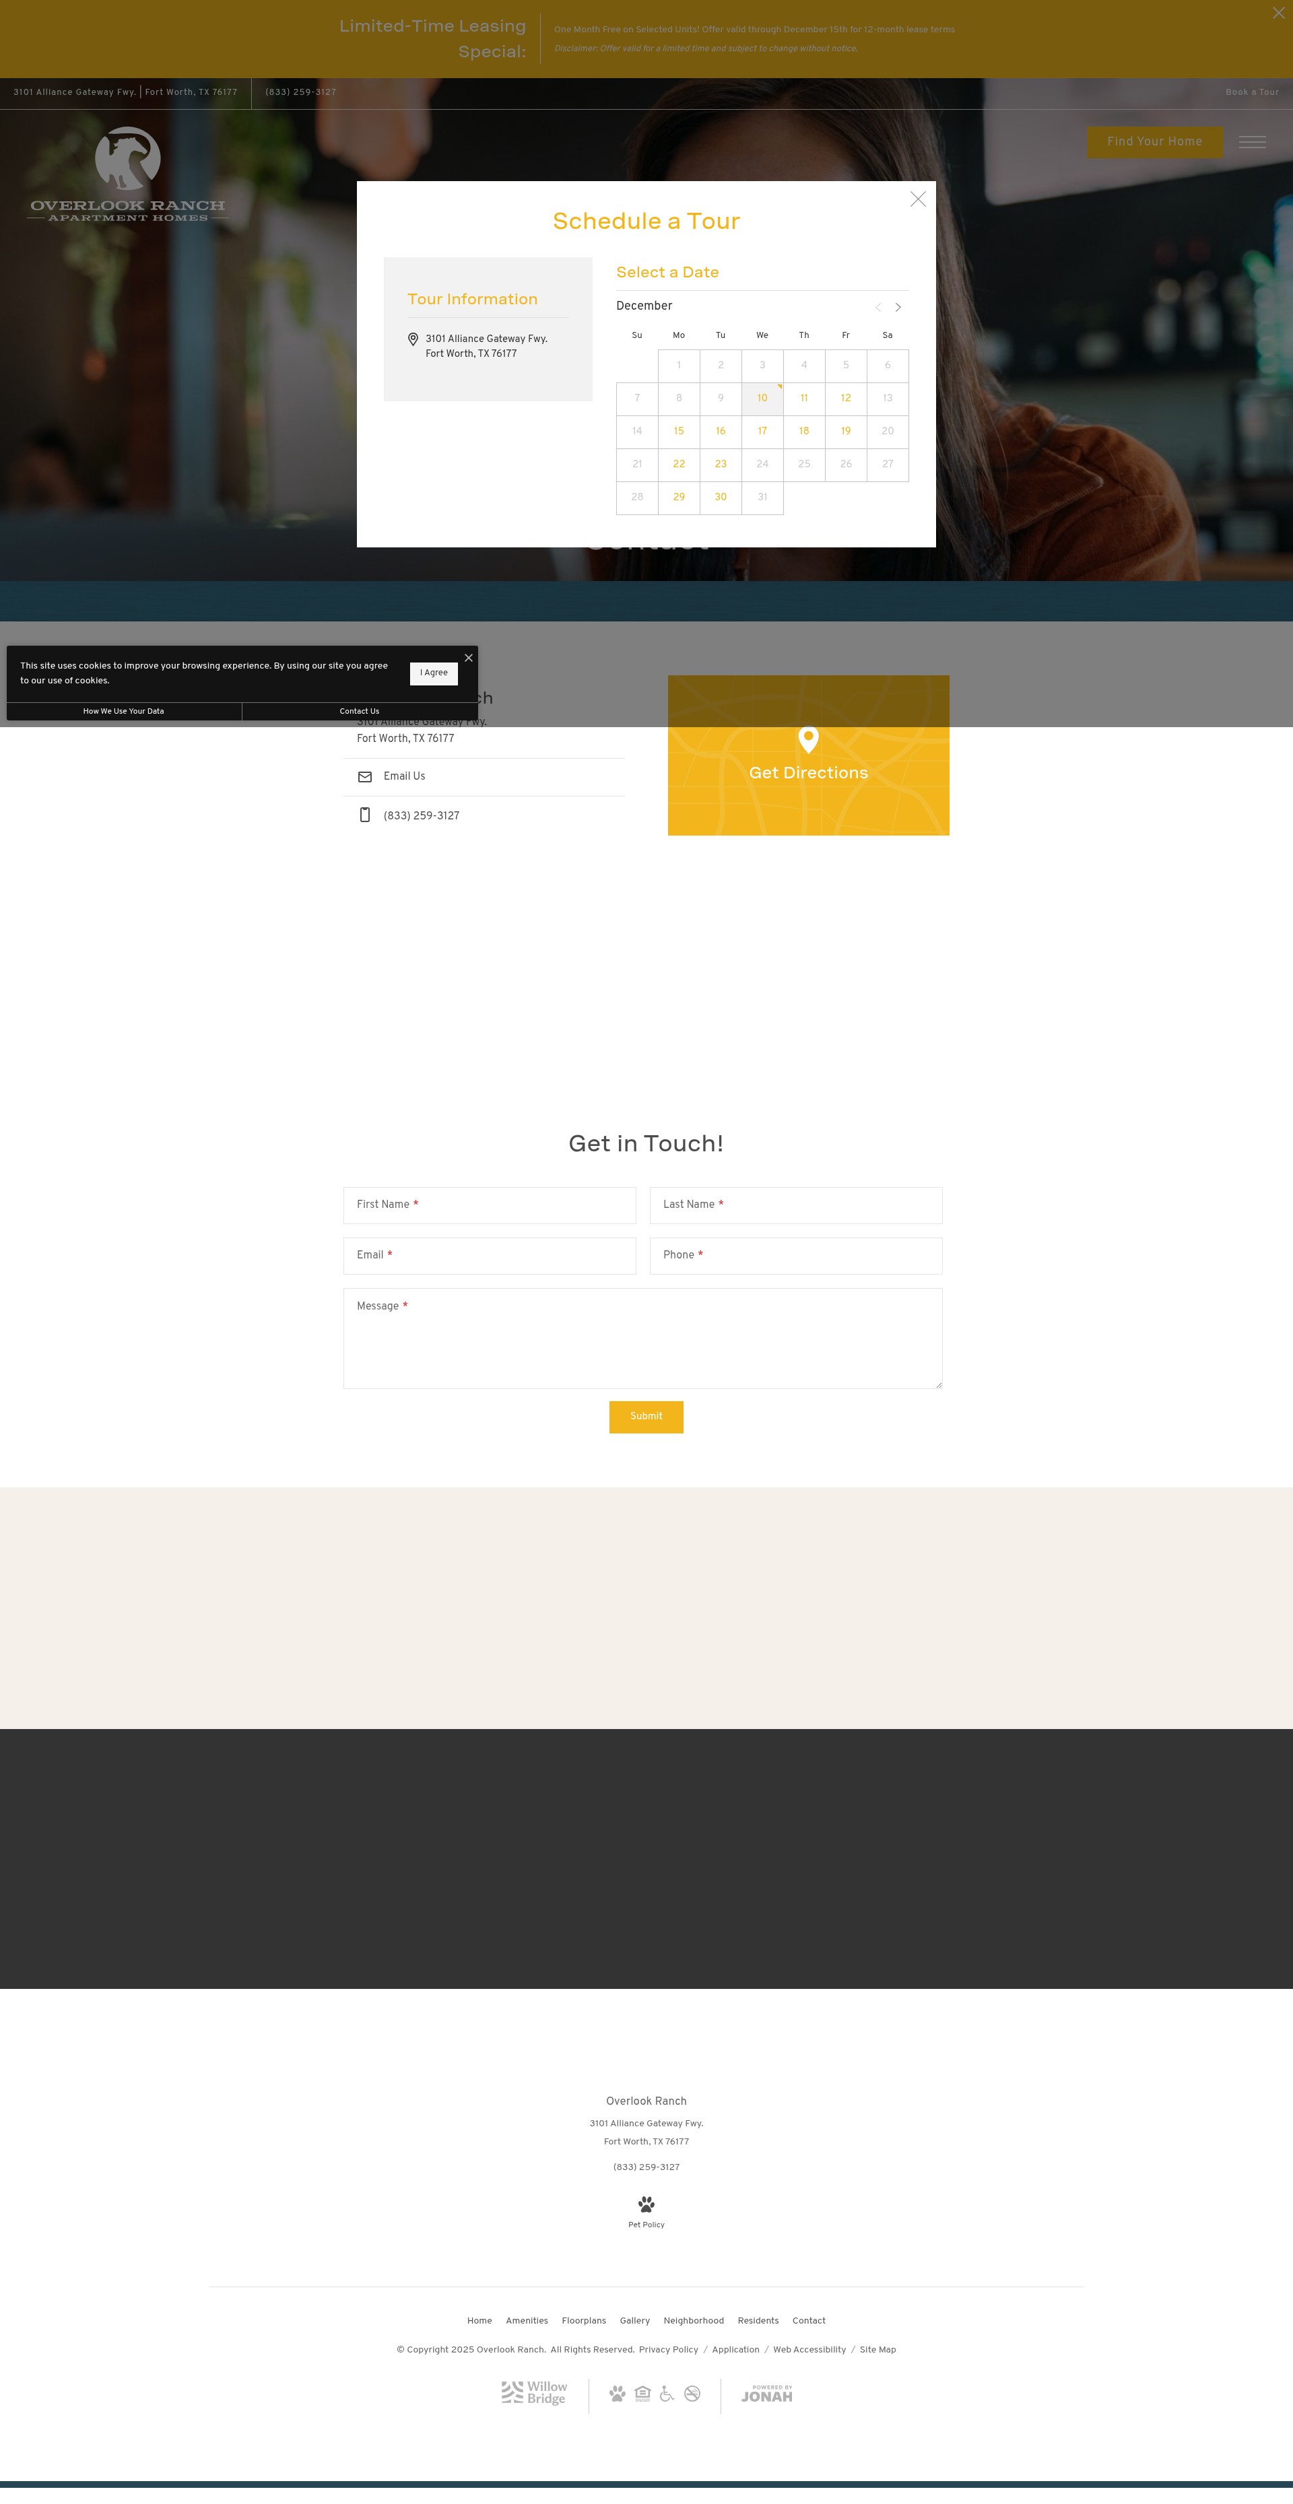This screenshot has height=2504, width=1293.
Task: Click the equal housing icon
Action: coord(642,2393)
